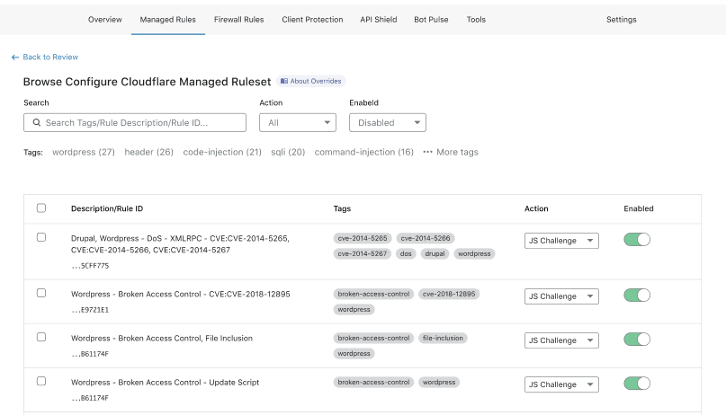
Task: Filter by the wordpress (27) tag
Action: click(x=84, y=152)
